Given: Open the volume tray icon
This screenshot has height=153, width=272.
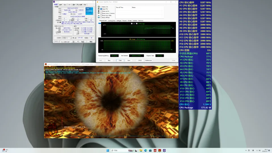Looking at the screenshot, I should 260,150.
